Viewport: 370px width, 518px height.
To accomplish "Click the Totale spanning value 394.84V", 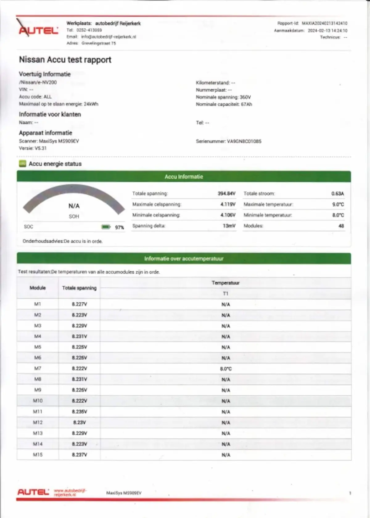I will point(227,193).
